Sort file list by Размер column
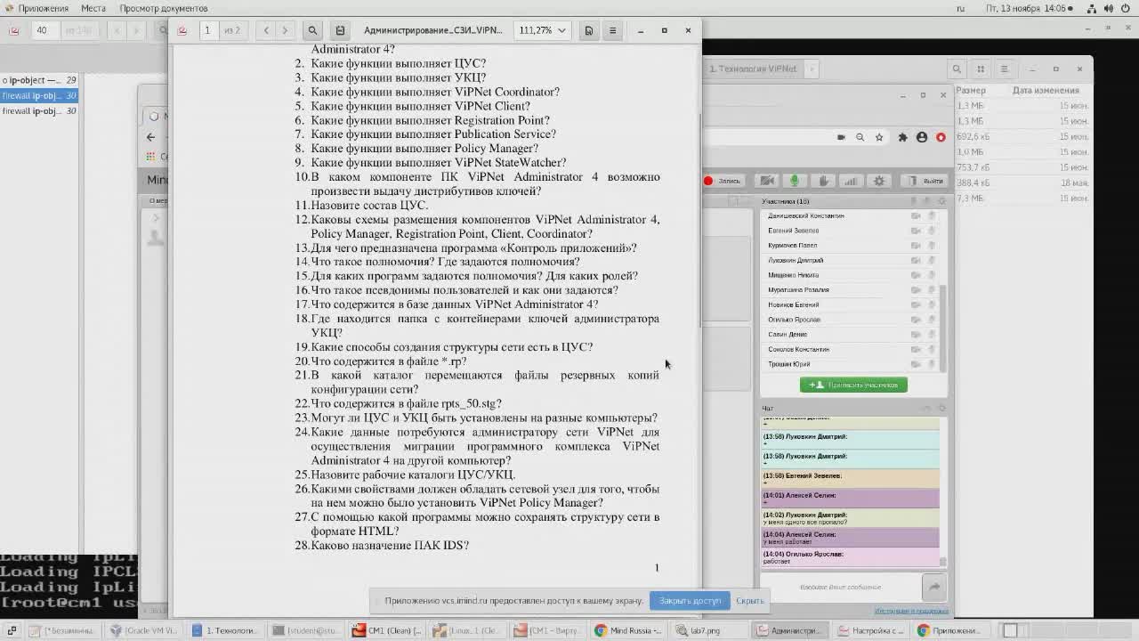Viewport: 1139px width, 641px height. [x=971, y=90]
